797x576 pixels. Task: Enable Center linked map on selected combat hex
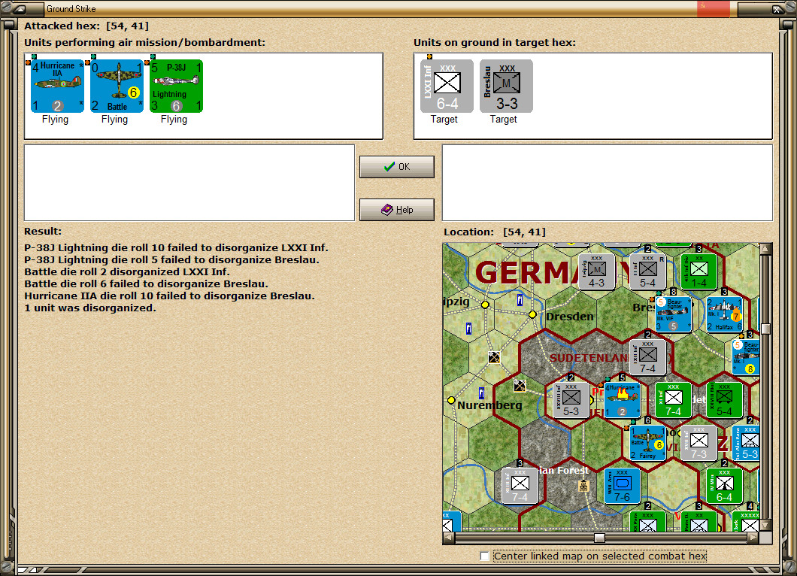pyautogui.click(x=484, y=556)
